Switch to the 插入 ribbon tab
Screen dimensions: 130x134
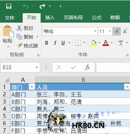(x=50, y=18)
